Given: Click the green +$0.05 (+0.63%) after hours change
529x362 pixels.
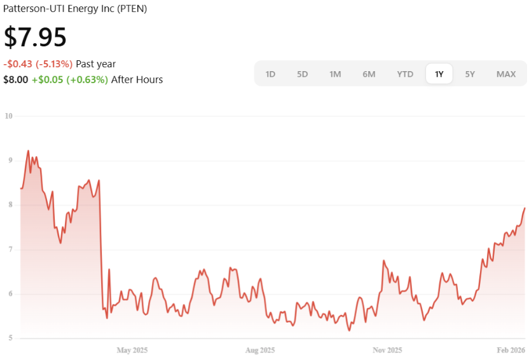Looking at the screenshot, I should coord(70,79).
